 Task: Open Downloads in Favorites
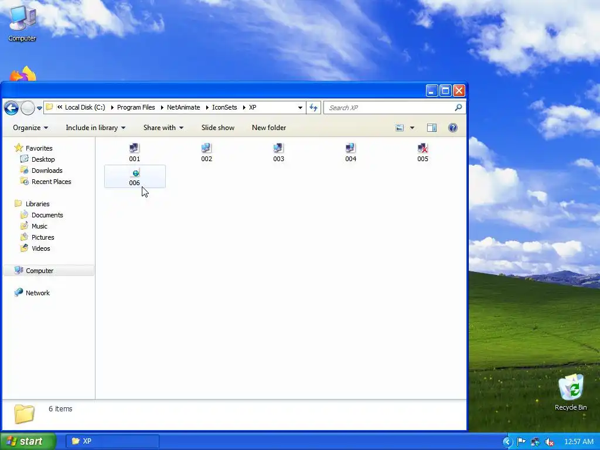(42, 171)
